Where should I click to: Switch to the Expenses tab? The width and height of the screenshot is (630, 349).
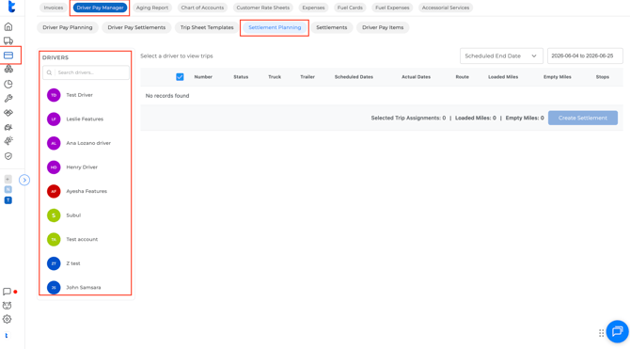click(x=313, y=8)
